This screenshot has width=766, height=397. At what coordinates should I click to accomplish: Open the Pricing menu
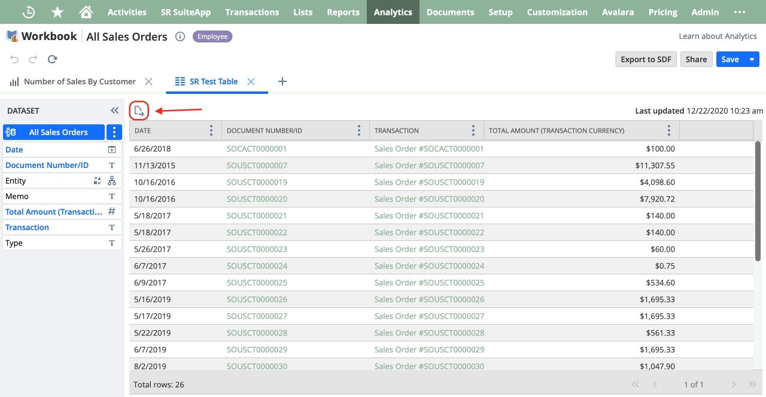point(663,12)
